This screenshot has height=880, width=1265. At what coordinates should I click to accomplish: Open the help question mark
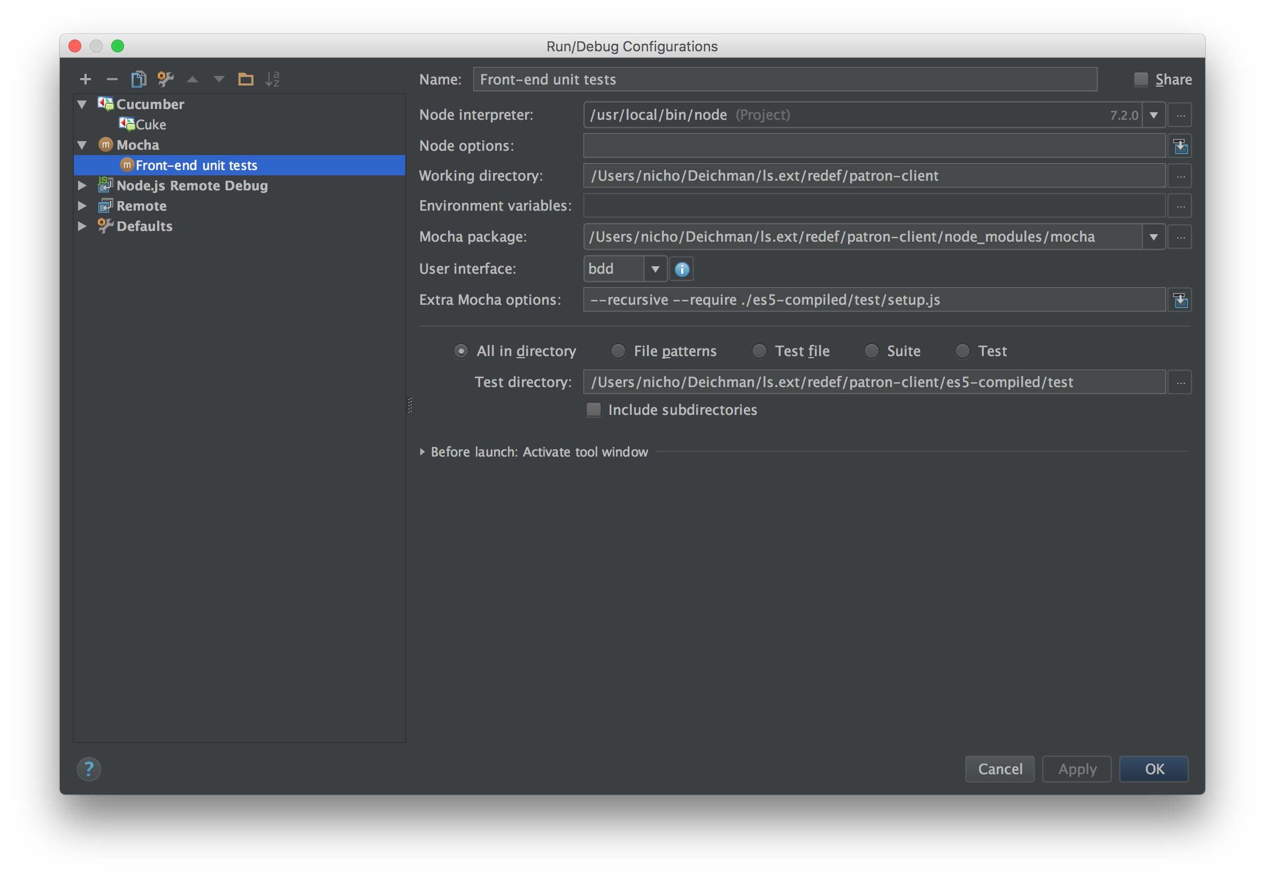click(x=89, y=769)
